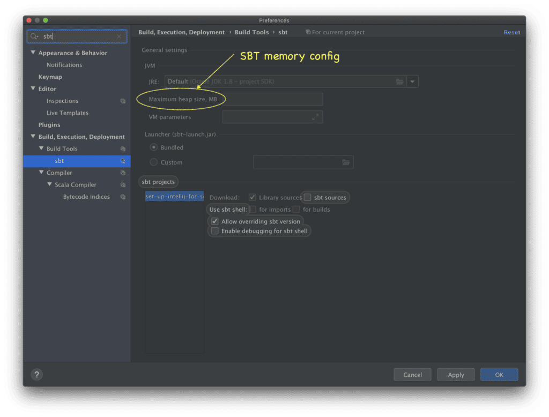Check Enable debugging for sbt shell
The width and height of the screenshot is (549, 417).
(x=214, y=230)
